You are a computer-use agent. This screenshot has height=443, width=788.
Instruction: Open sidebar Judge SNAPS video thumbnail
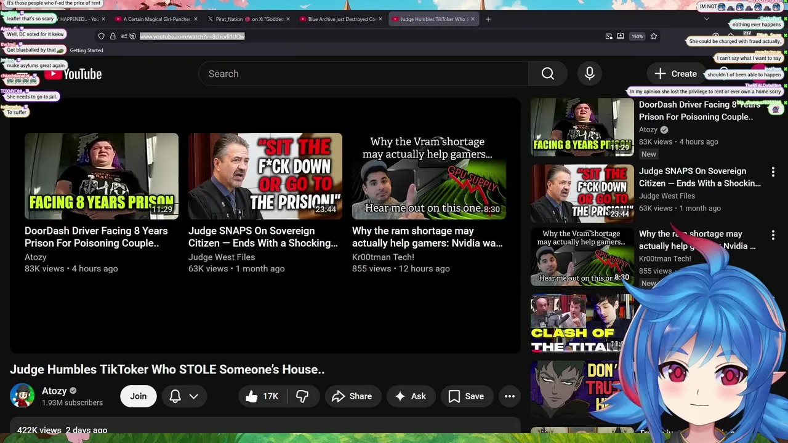coord(582,193)
